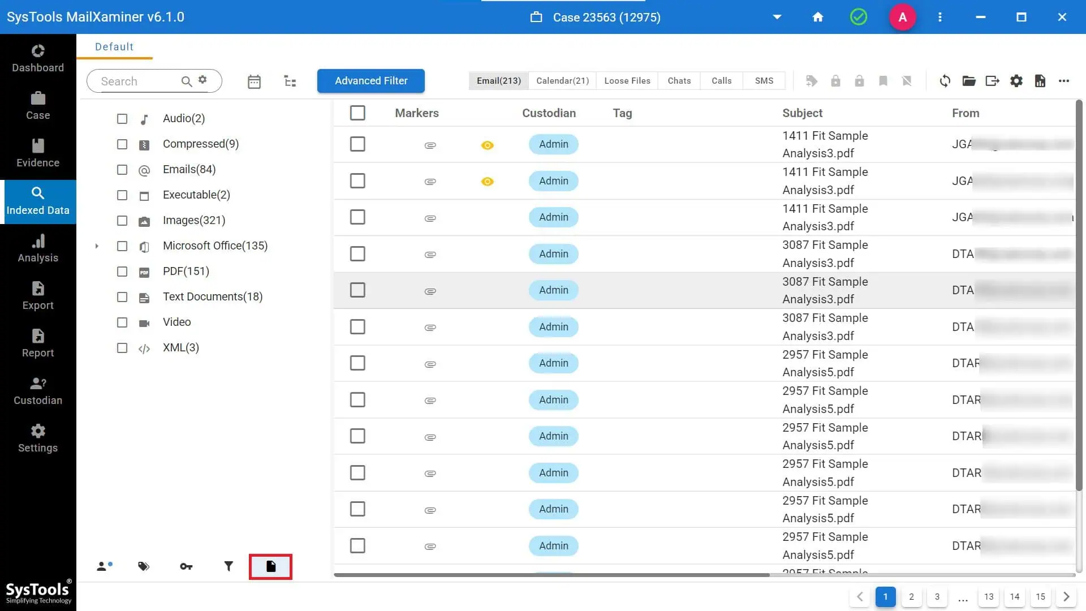The image size is (1086, 611).
Task: Open the case selector dropdown arrow
Action: coord(777,17)
